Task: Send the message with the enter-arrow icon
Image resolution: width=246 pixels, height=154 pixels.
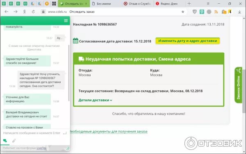Action: 65,133
